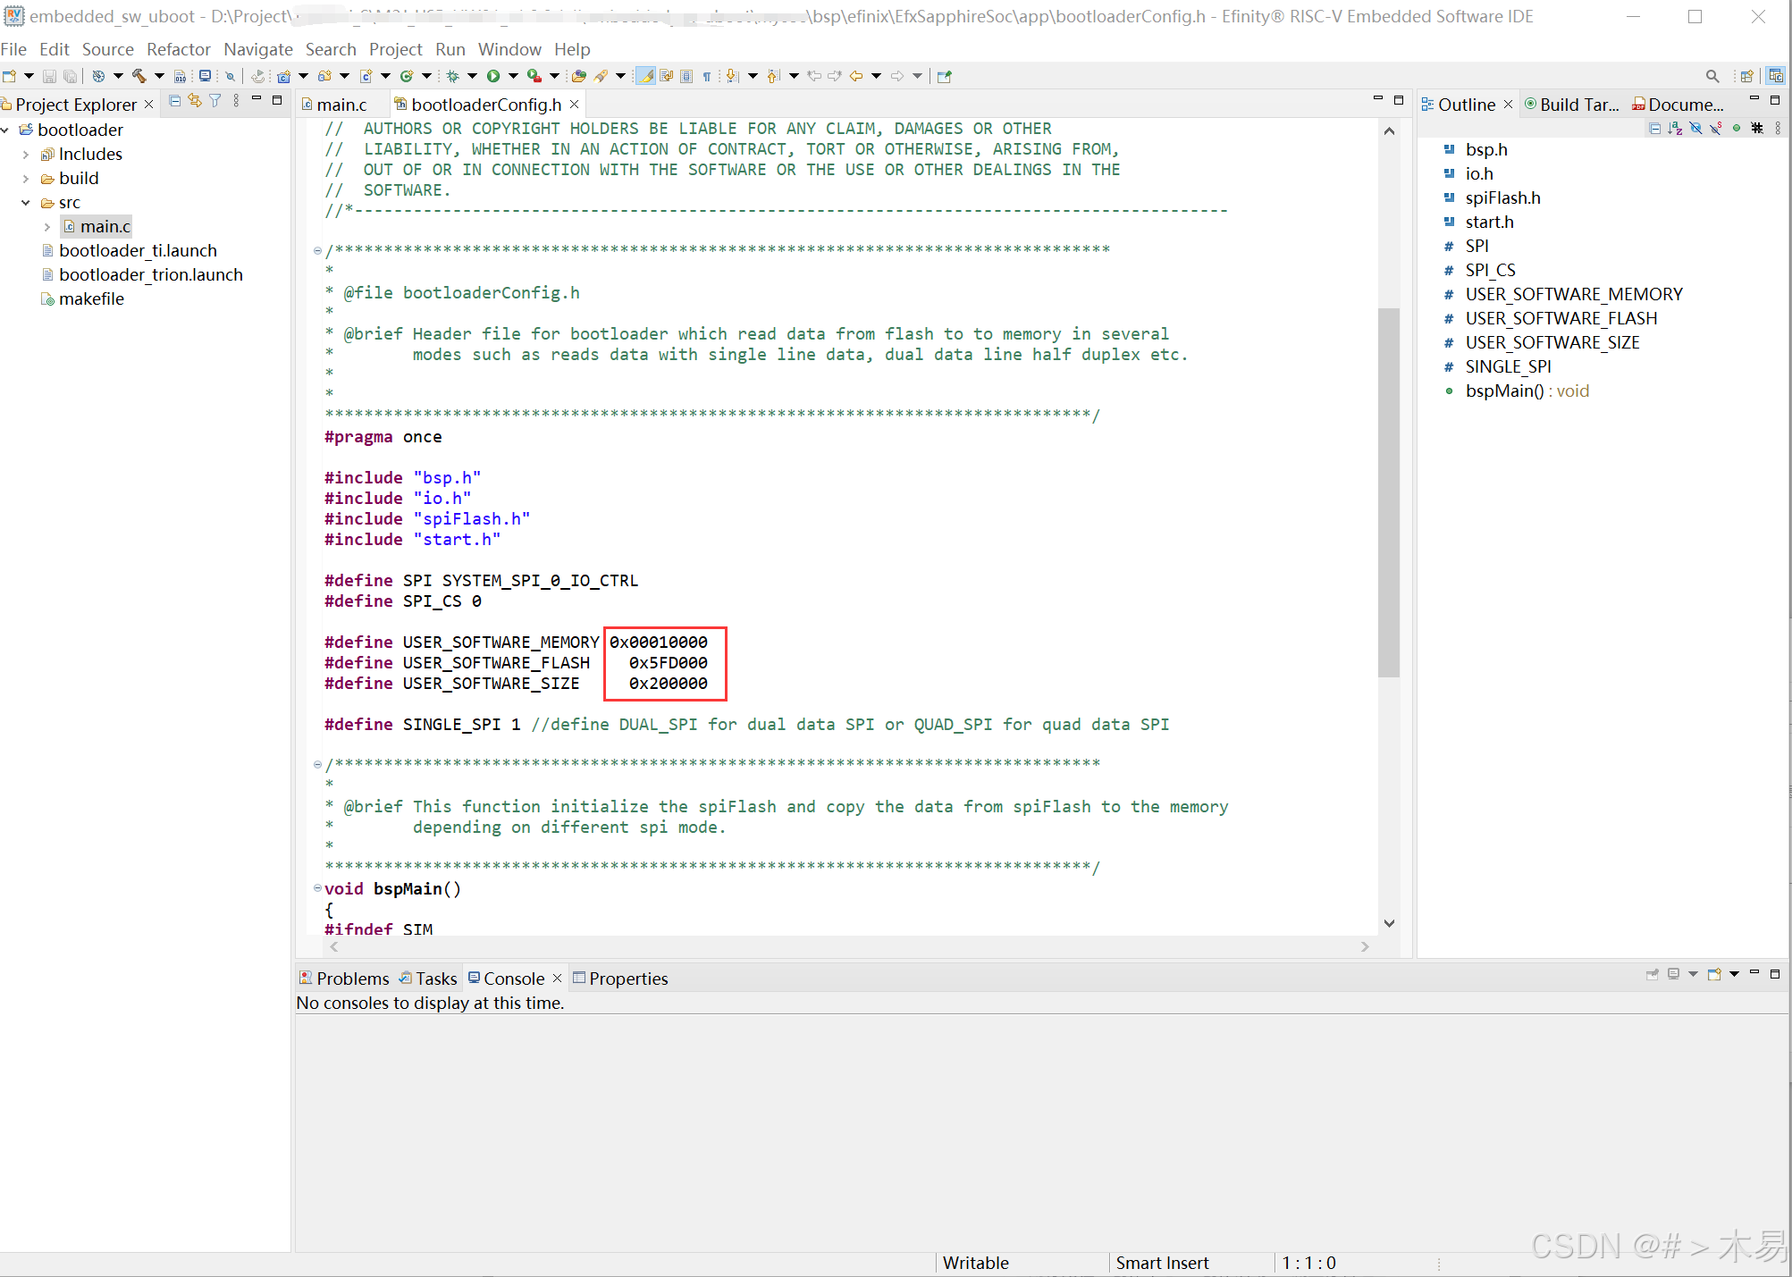Expand the main.c tree node
The height and width of the screenshot is (1277, 1792).
(46, 227)
